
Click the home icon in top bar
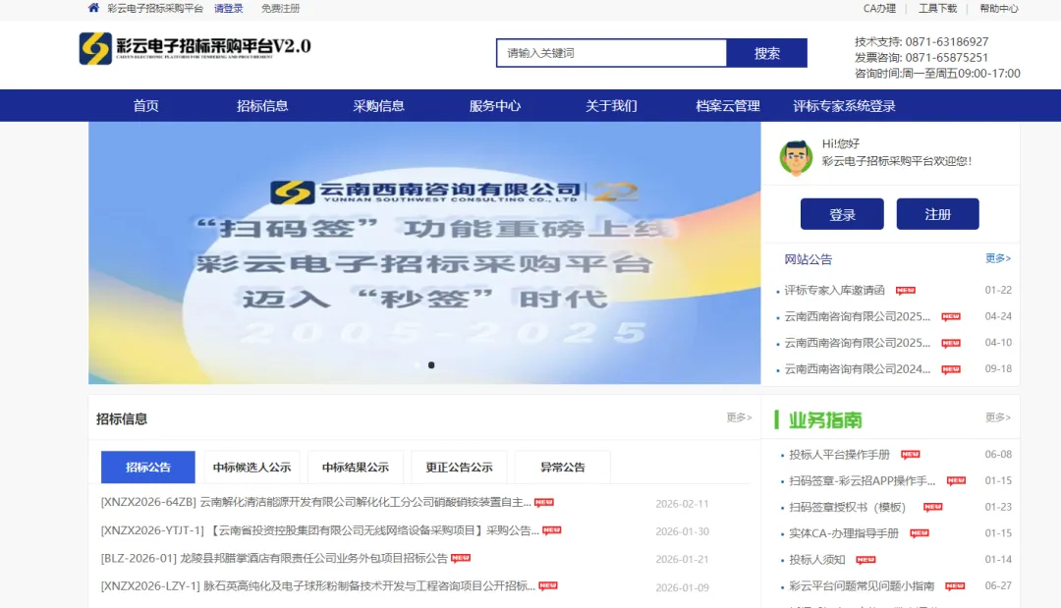(x=93, y=8)
